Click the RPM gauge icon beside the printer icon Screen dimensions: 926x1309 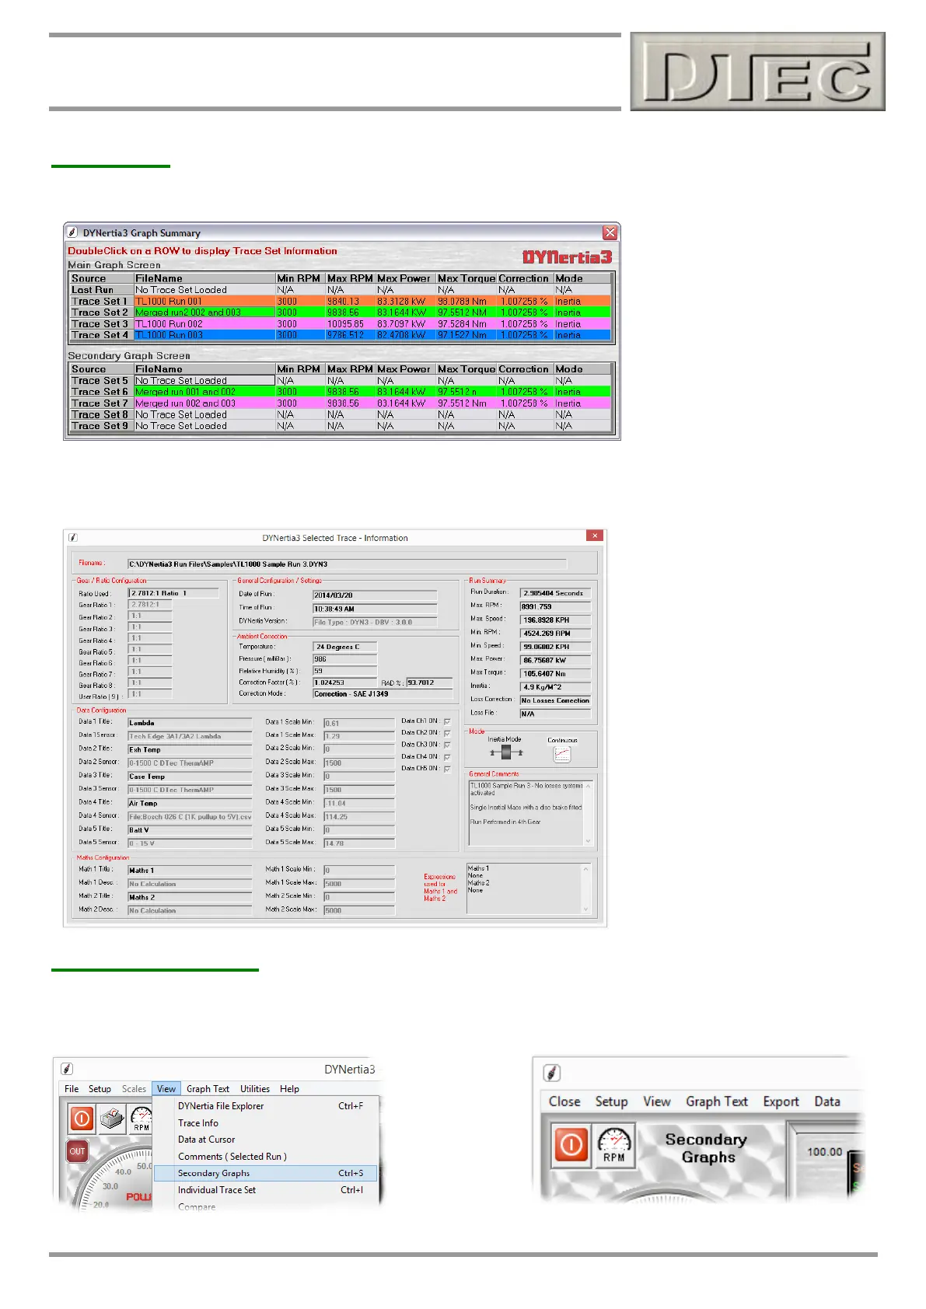pos(141,1119)
